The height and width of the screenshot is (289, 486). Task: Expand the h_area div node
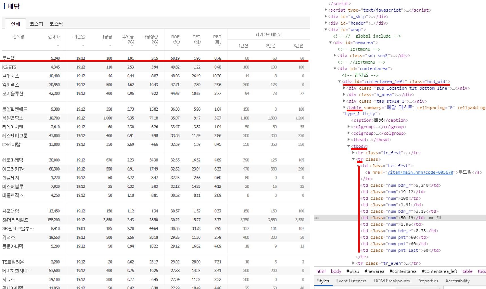click(x=344, y=94)
